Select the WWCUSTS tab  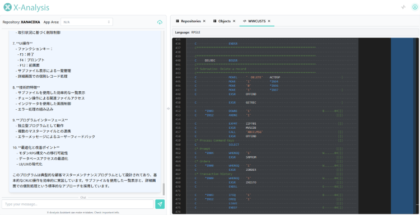point(256,21)
